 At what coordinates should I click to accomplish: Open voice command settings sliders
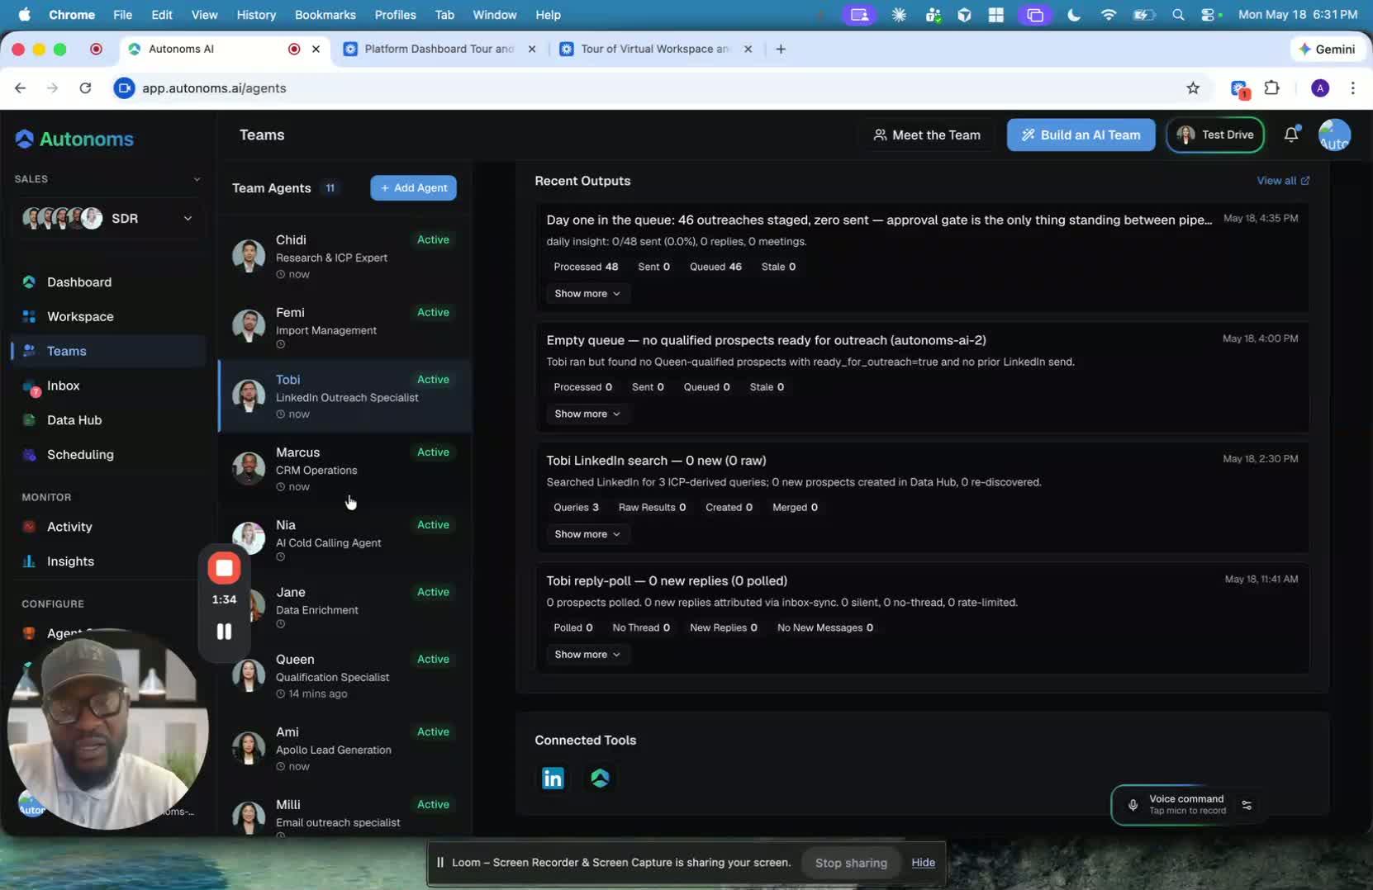coord(1247,805)
